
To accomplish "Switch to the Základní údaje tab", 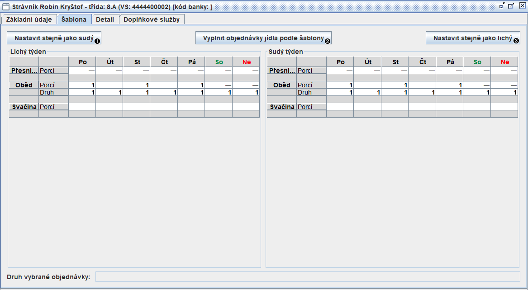I will point(29,19).
